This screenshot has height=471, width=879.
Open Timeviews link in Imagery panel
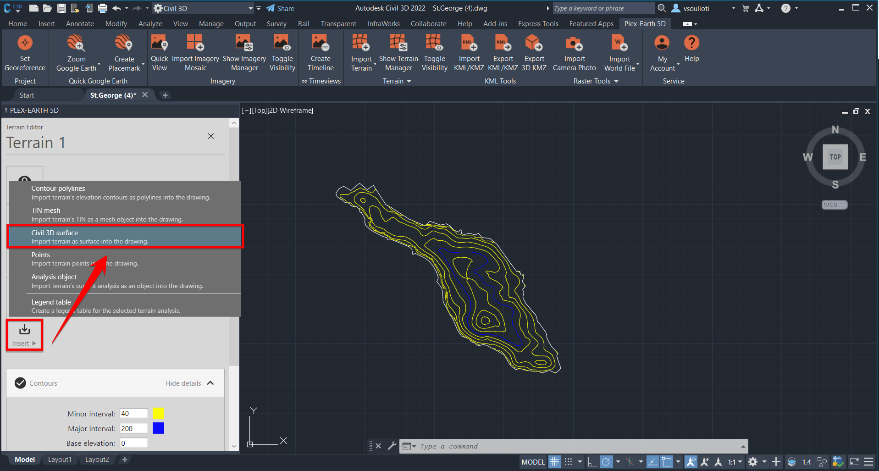[x=321, y=81]
